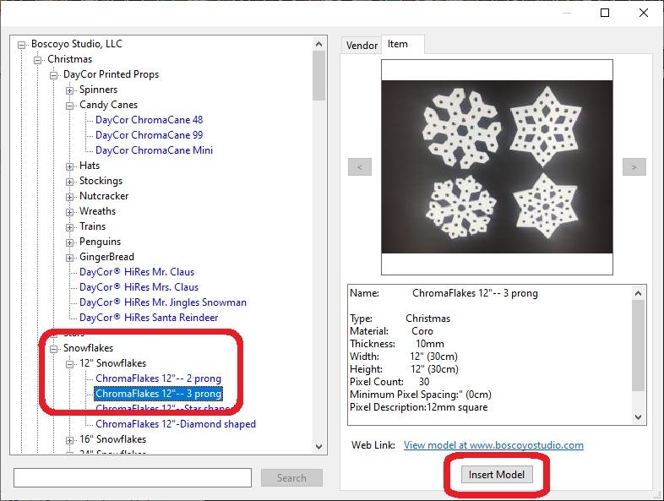The height and width of the screenshot is (501, 664).
Task: Click the Nutcracker label in tree
Action: pos(104,196)
